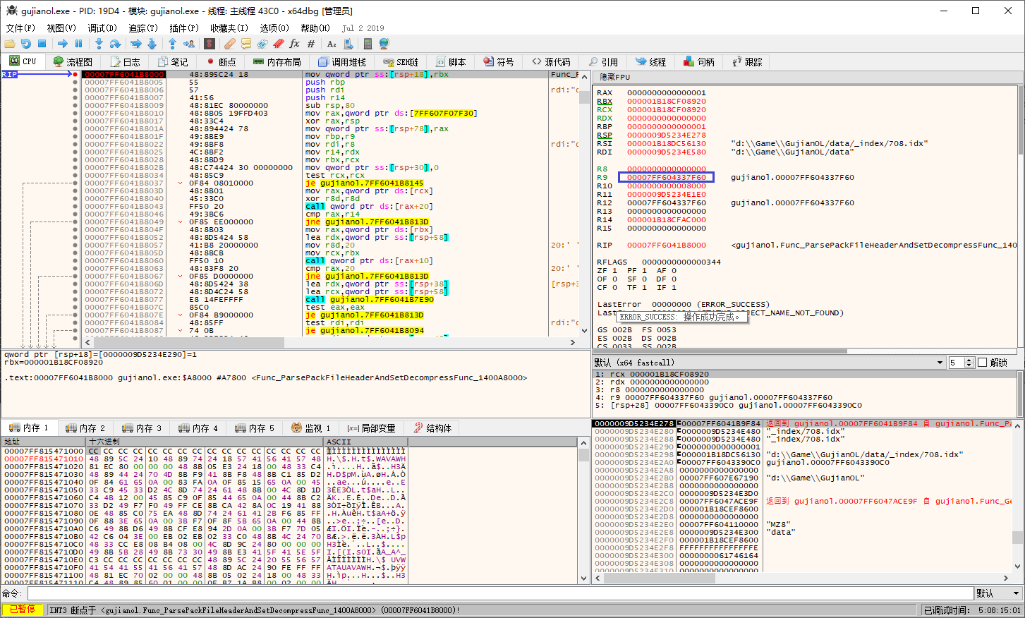Open the Labels tag icon
Image resolution: width=1025 pixels, height=618 pixels.
tap(262, 44)
